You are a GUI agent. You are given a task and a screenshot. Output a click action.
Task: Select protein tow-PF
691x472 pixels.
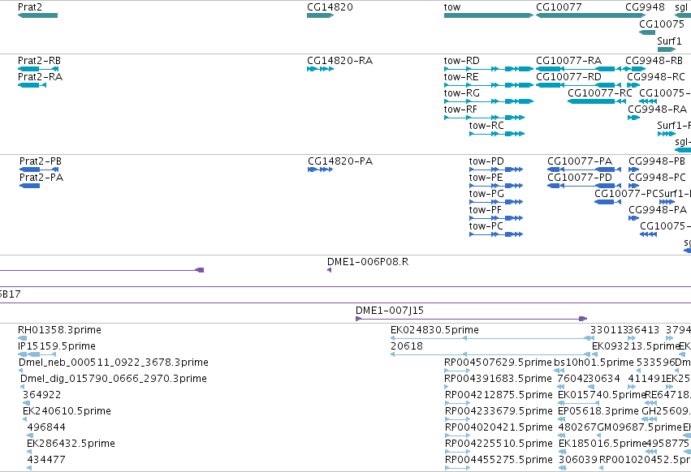click(496, 218)
